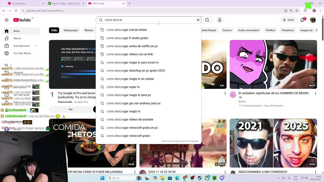Image resolution: width=324 pixels, height=182 pixels.
Task: Bookmark this page with the star
Action: [x=297, y=11]
